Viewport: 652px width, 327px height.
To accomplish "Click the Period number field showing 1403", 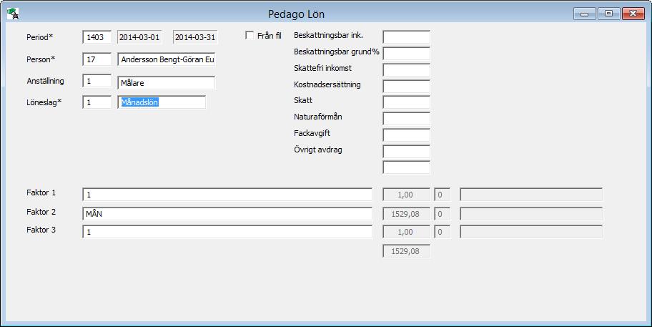I will (97, 37).
